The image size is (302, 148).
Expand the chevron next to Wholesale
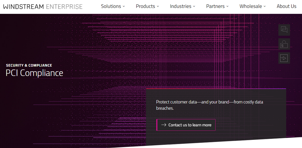(265, 6)
